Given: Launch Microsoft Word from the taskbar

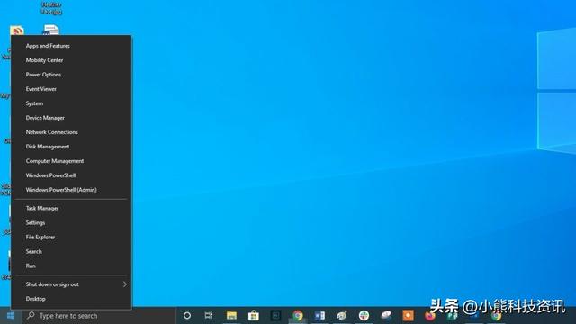Looking at the screenshot, I should click(319, 316).
